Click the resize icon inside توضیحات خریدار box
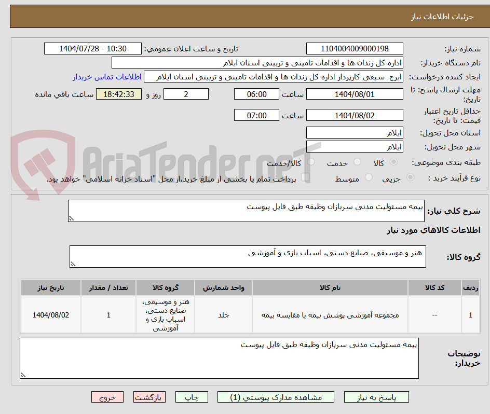This screenshot has height=414, width=490. pos(23,375)
